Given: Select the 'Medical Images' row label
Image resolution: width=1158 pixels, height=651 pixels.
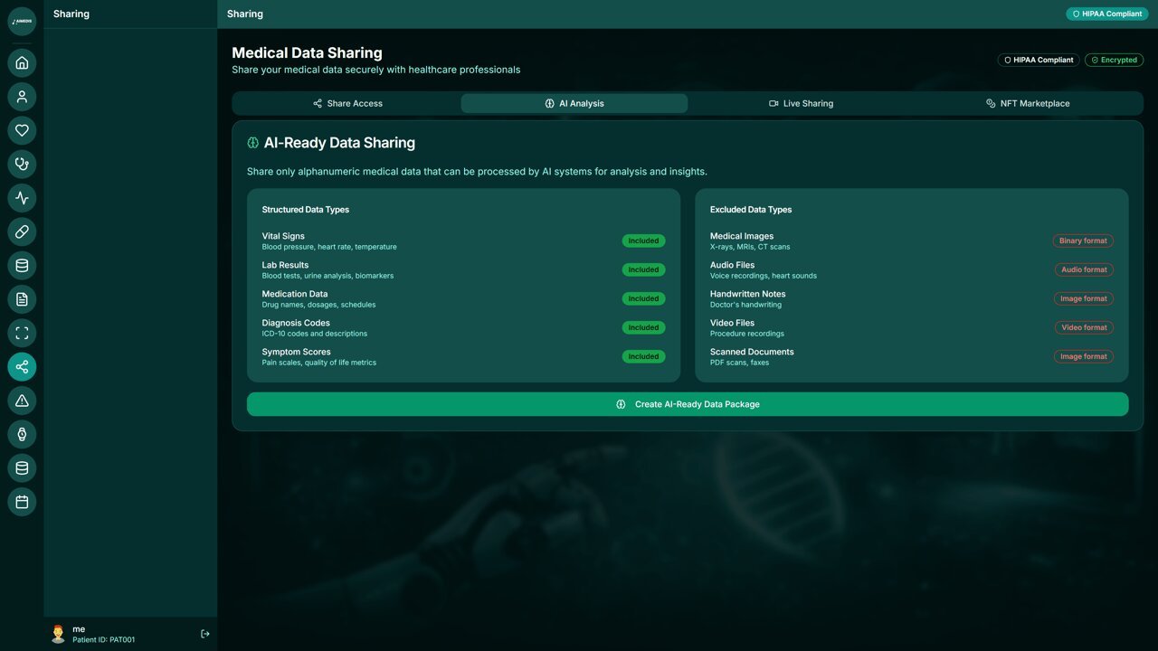Looking at the screenshot, I should [742, 236].
